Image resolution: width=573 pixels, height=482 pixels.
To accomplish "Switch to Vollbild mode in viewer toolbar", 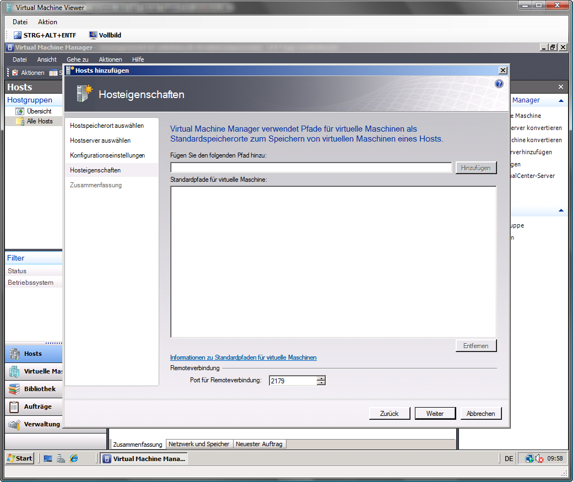I will coord(105,35).
